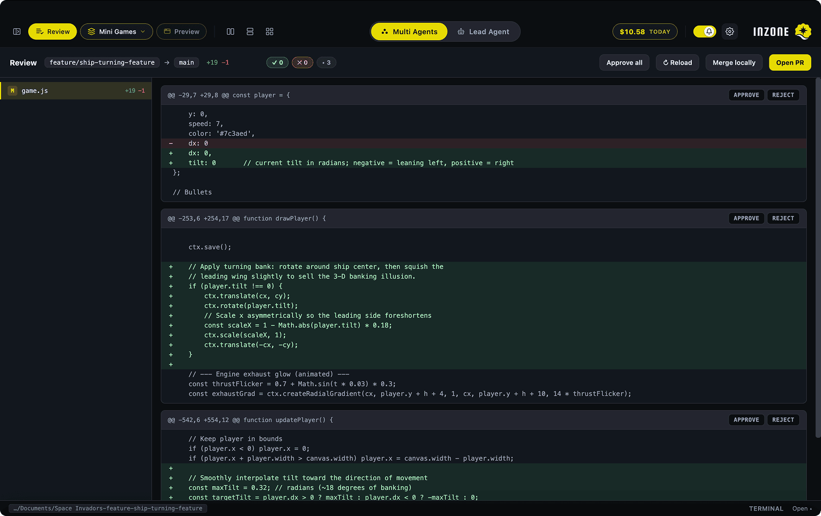Screen dimensions: 821x516
Task: Click the "speed: 7," line
Action: click(x=483, y=124)
